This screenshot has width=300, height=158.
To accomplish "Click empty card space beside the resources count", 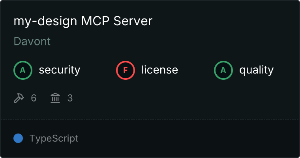I will (172, 98).
